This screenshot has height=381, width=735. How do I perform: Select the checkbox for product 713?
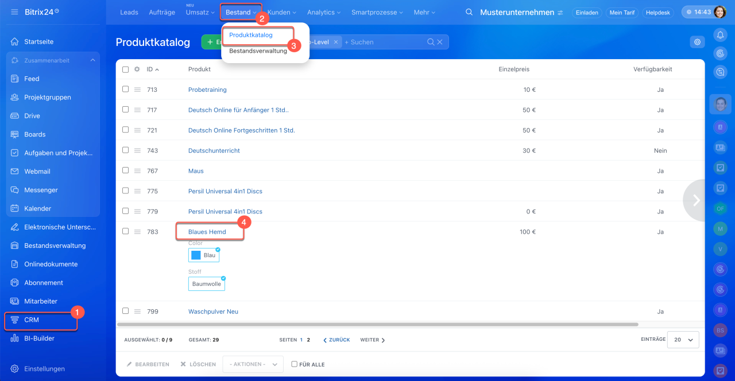click(x=126, y=90)
